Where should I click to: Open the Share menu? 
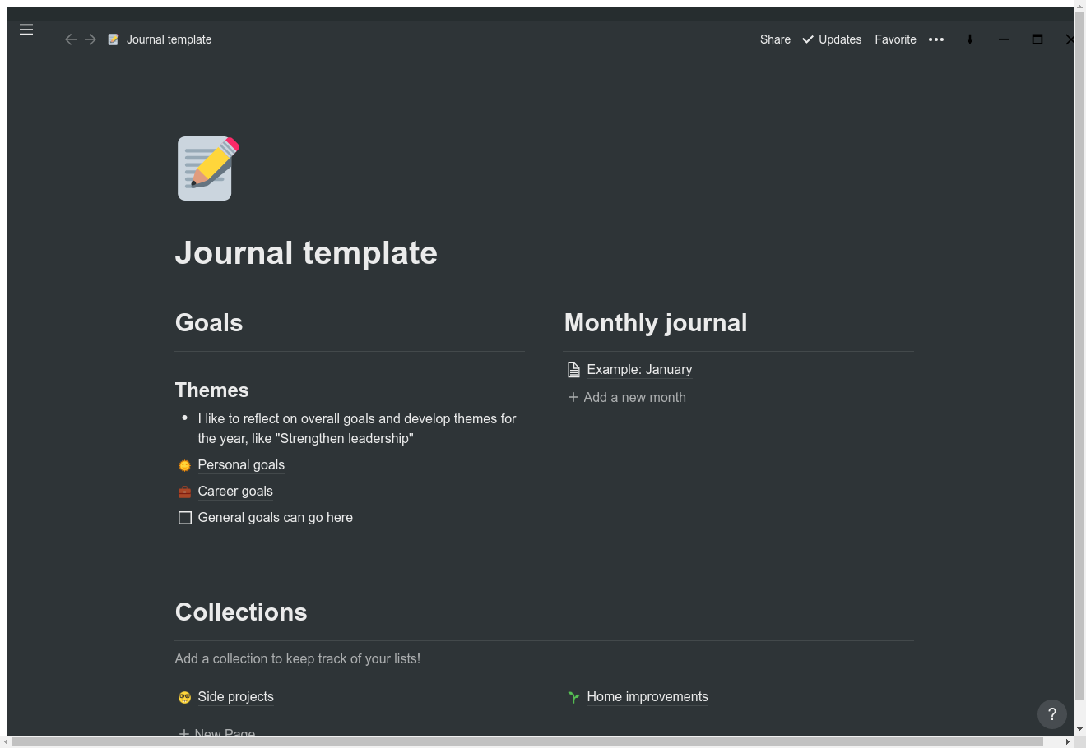(774, 39)
